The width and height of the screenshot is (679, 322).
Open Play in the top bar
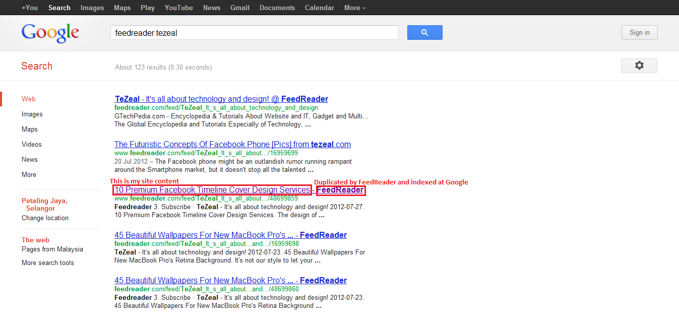pyautogui.click(x=148, y=8)
